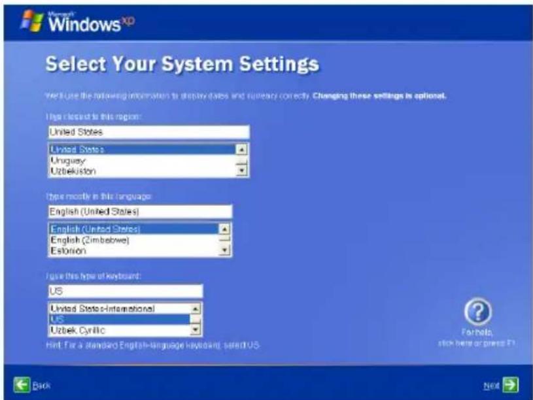
Task: Select US in keyboard list
Action: pos(120,319)
